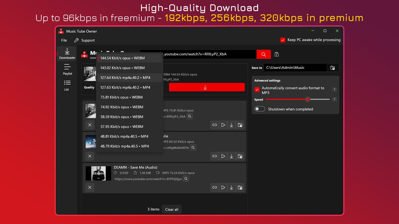Copy link of the DEAMN track

click(x=214, y=187)
